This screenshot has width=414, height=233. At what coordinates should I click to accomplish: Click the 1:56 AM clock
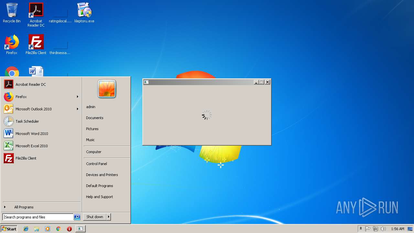pyautogui.click(x=398, y=229)
